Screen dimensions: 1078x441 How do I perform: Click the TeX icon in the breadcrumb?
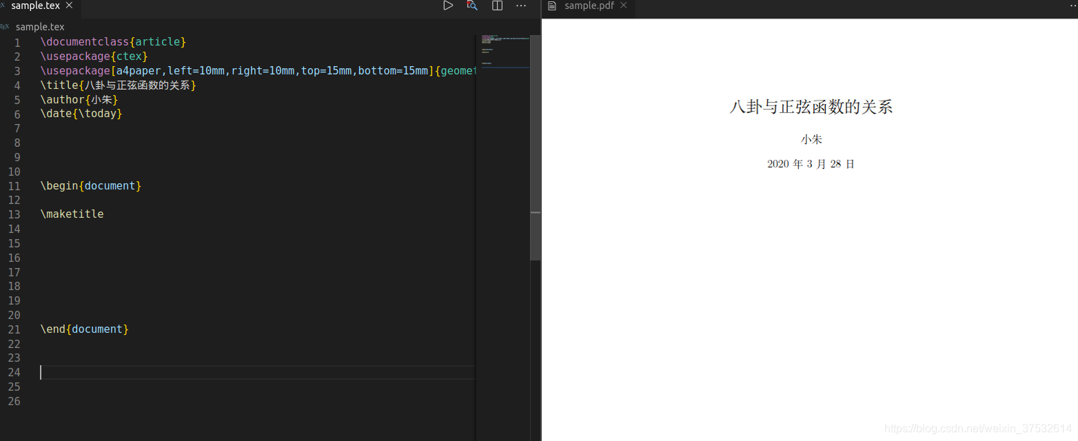coord(5,27)
